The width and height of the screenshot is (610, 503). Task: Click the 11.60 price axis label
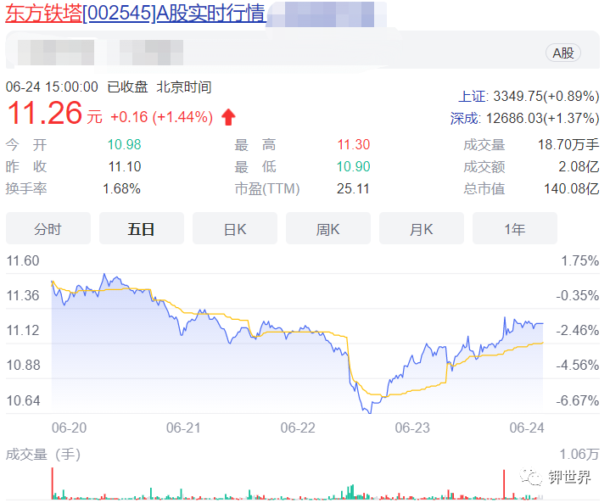pos(23,260)
